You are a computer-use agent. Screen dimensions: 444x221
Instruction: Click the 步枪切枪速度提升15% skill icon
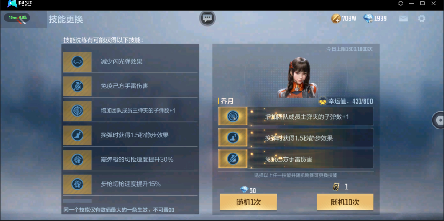click(78, 184)
